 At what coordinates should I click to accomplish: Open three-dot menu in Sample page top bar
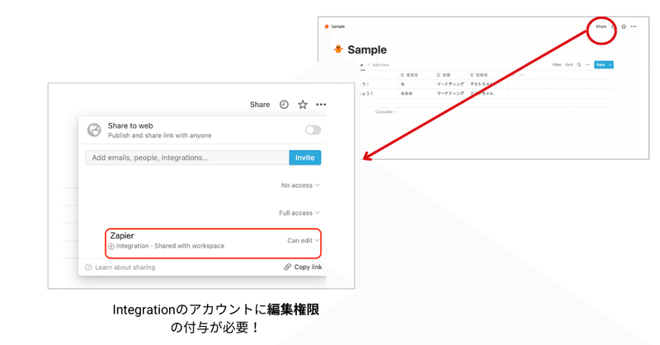point(634,26)
